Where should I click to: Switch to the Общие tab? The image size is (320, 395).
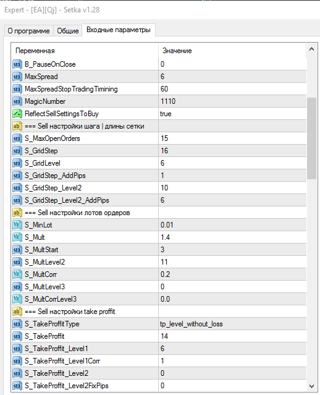(68, 31)
